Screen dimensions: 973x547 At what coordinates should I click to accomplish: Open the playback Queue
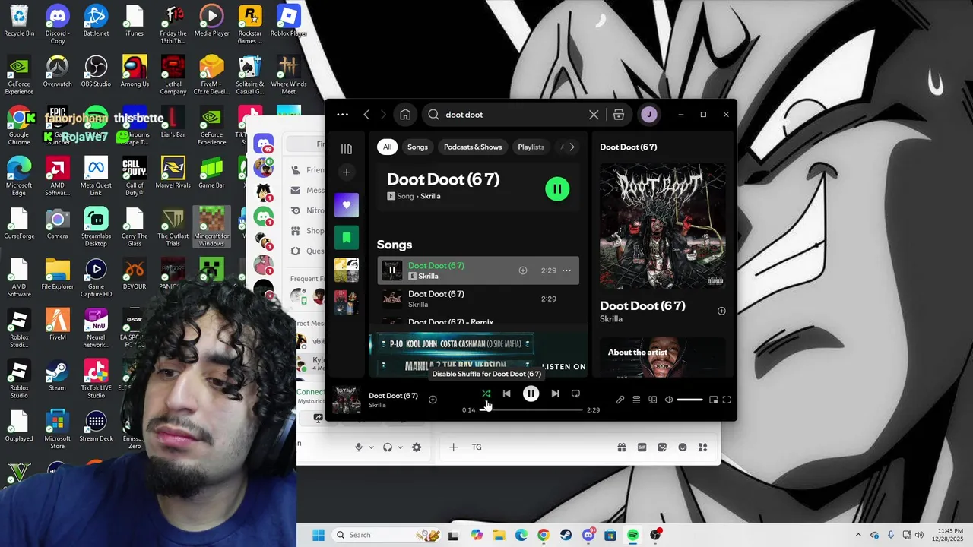(636, 400)
